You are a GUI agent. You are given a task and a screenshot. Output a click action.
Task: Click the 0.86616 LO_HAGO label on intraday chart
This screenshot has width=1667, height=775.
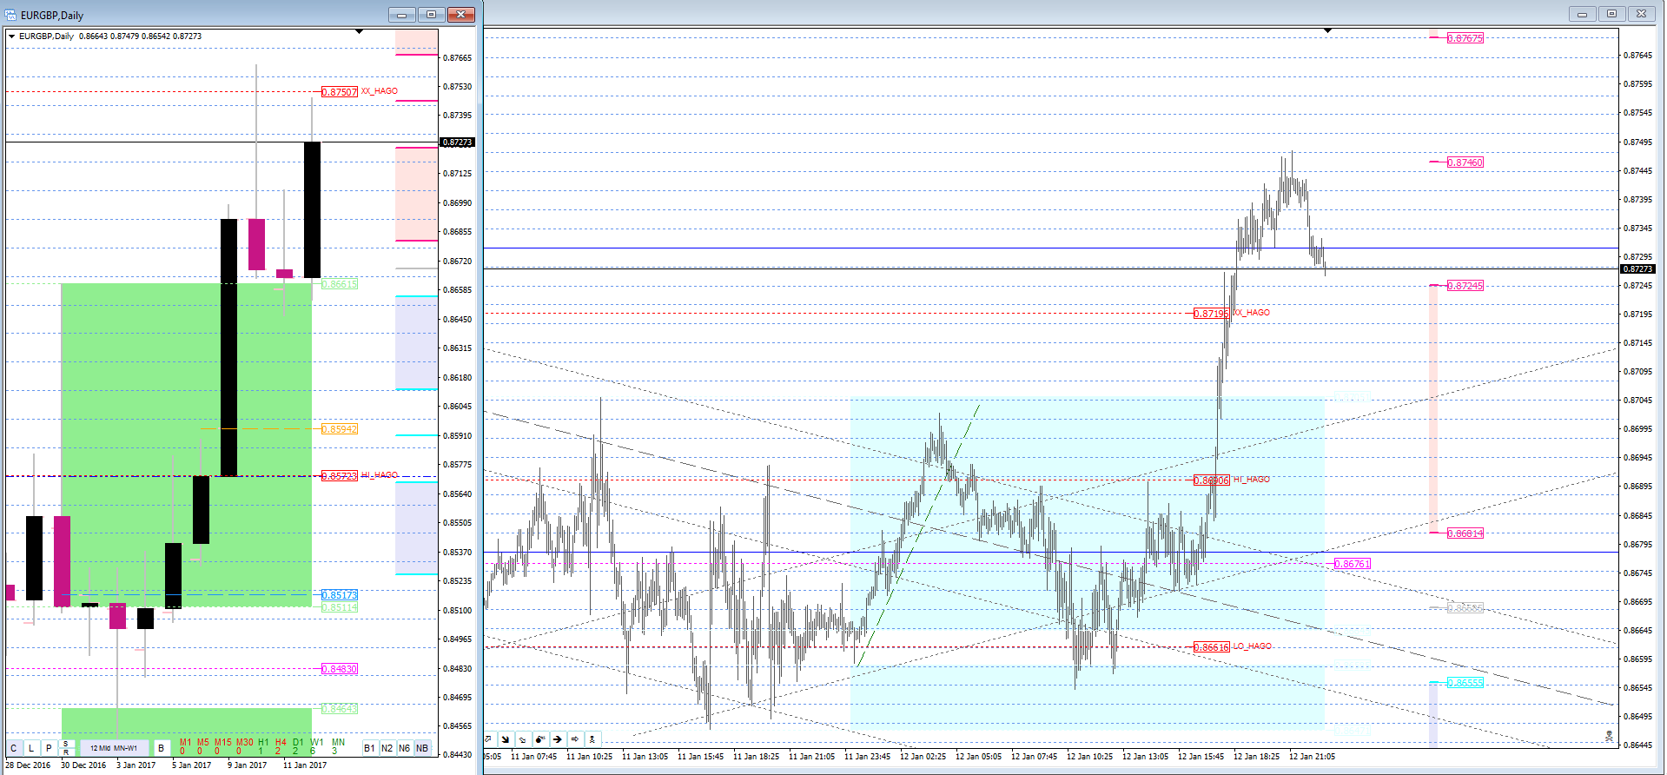(1233, 646)
